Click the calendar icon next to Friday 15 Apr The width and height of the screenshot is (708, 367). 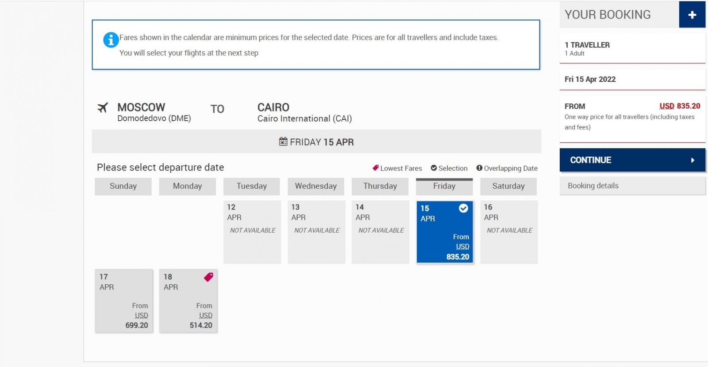[283, 141]
